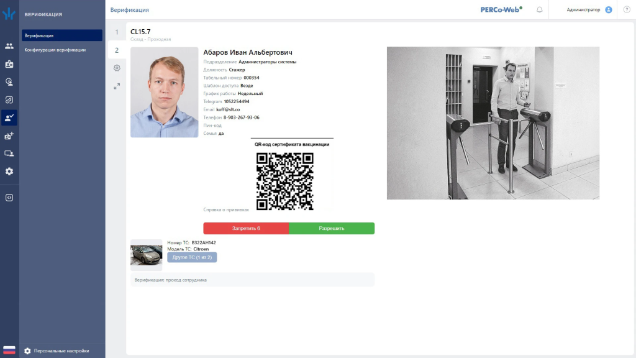The height and width of the screenshot is (358, 636).
Task: Open the help question mark icon
Action: click(627, 10)
